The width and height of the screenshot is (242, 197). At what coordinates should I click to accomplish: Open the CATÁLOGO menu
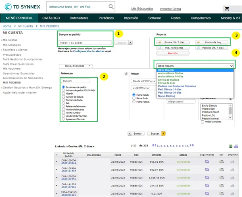coord(51,18)
